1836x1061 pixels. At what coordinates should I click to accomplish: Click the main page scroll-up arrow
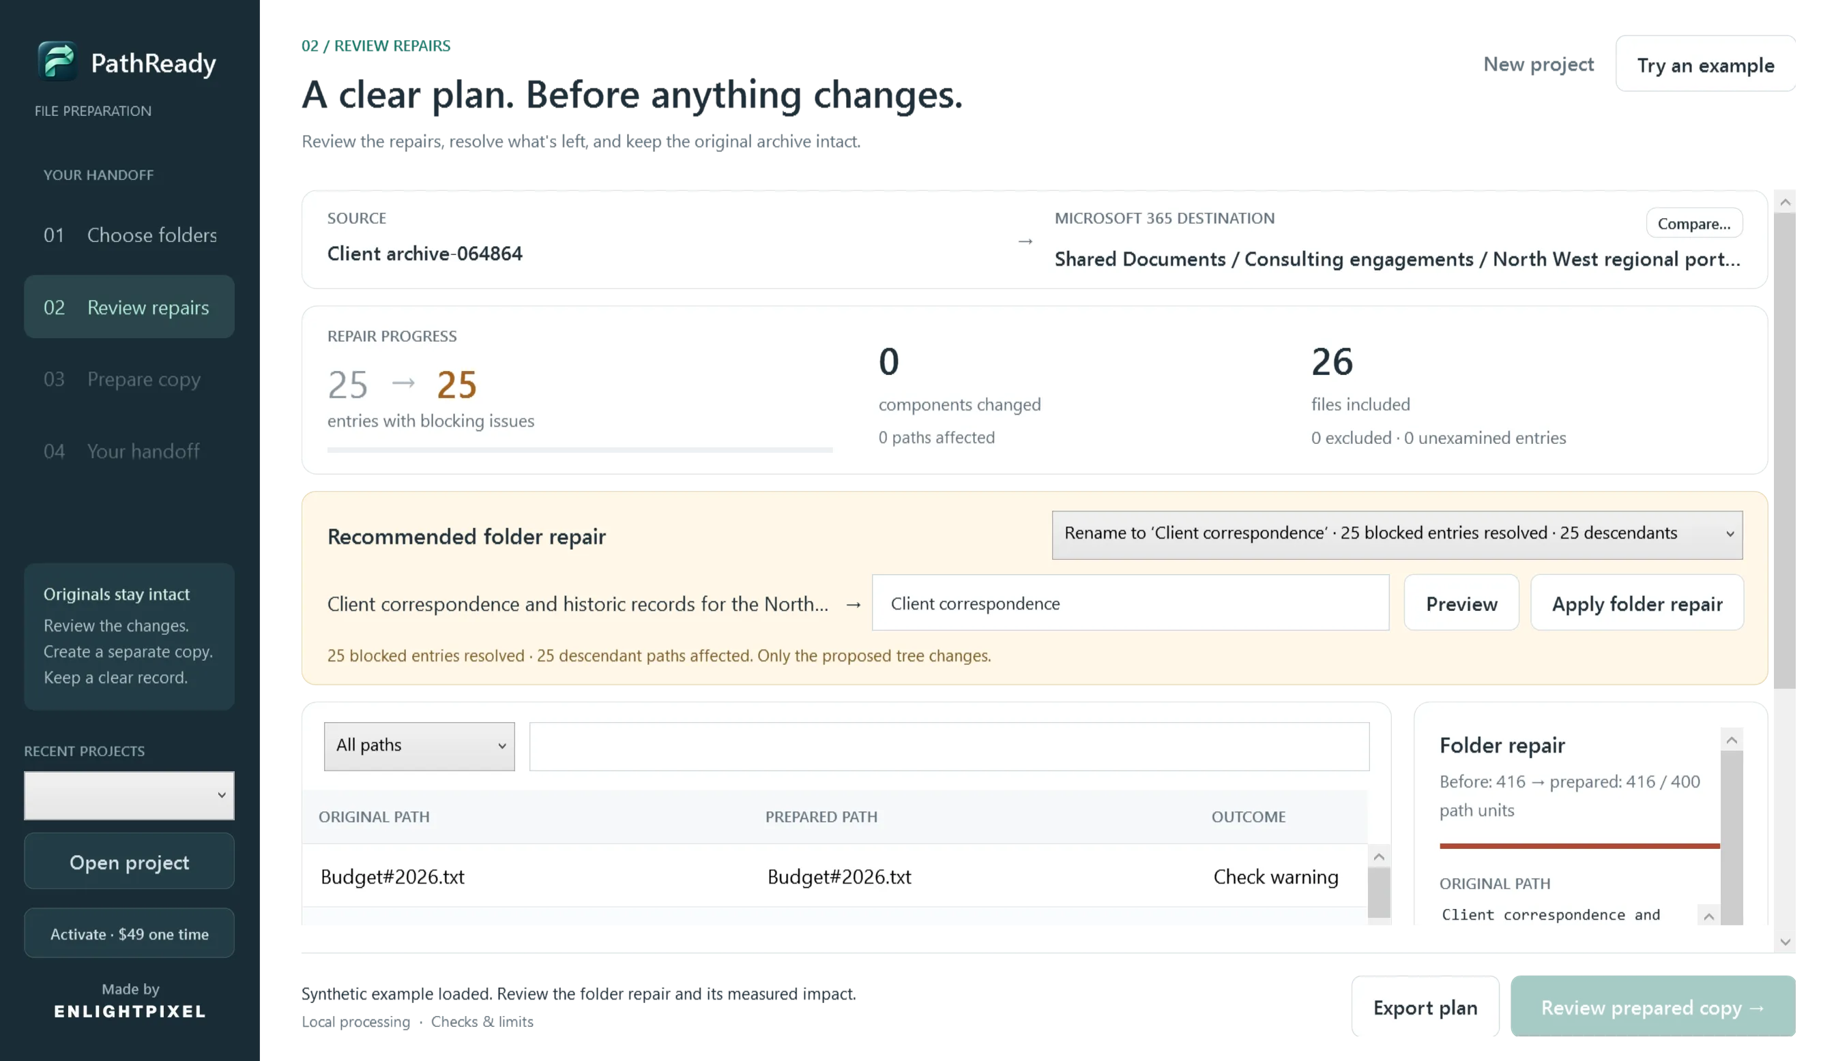(x=1784, y=202)
